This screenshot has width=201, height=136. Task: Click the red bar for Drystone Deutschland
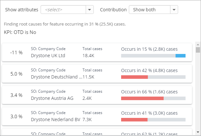pos(134,77)
